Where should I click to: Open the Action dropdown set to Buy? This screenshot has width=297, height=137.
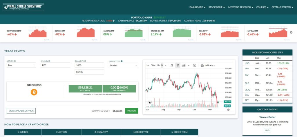pyautogui.click(x=21, y=65)
